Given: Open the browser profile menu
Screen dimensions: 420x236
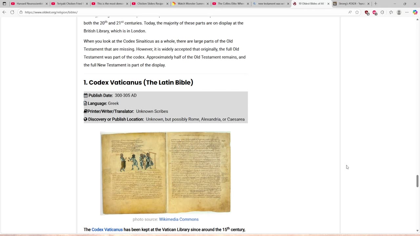Looking at the screenshot, I should (x=399, y=12).
